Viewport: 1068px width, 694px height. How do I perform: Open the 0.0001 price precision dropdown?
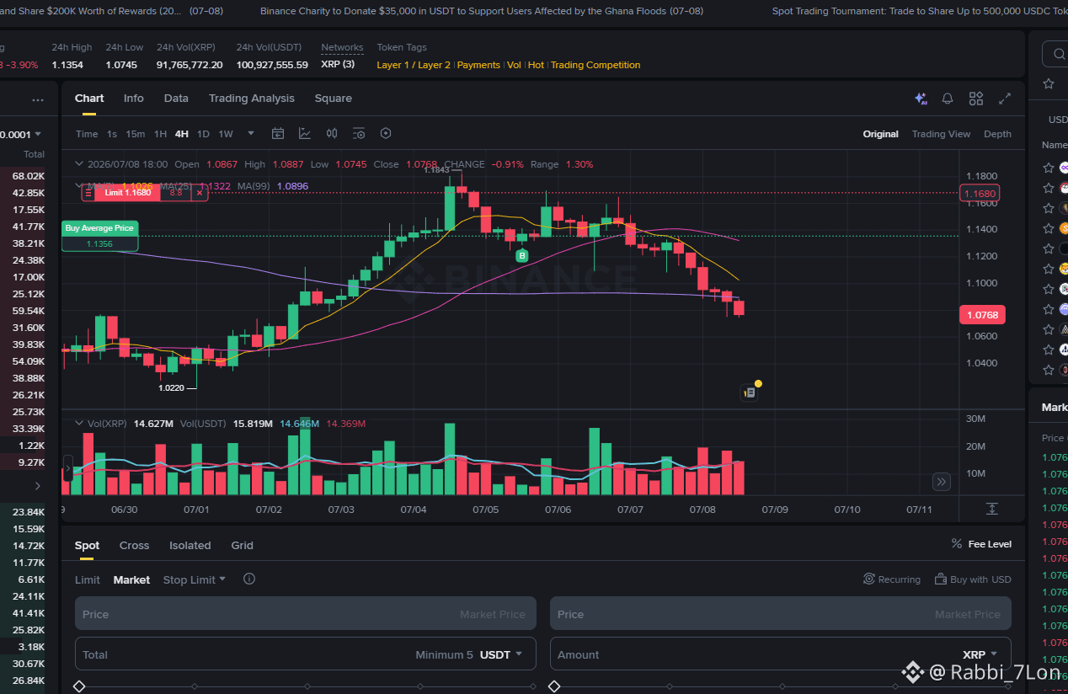point(21,134)
